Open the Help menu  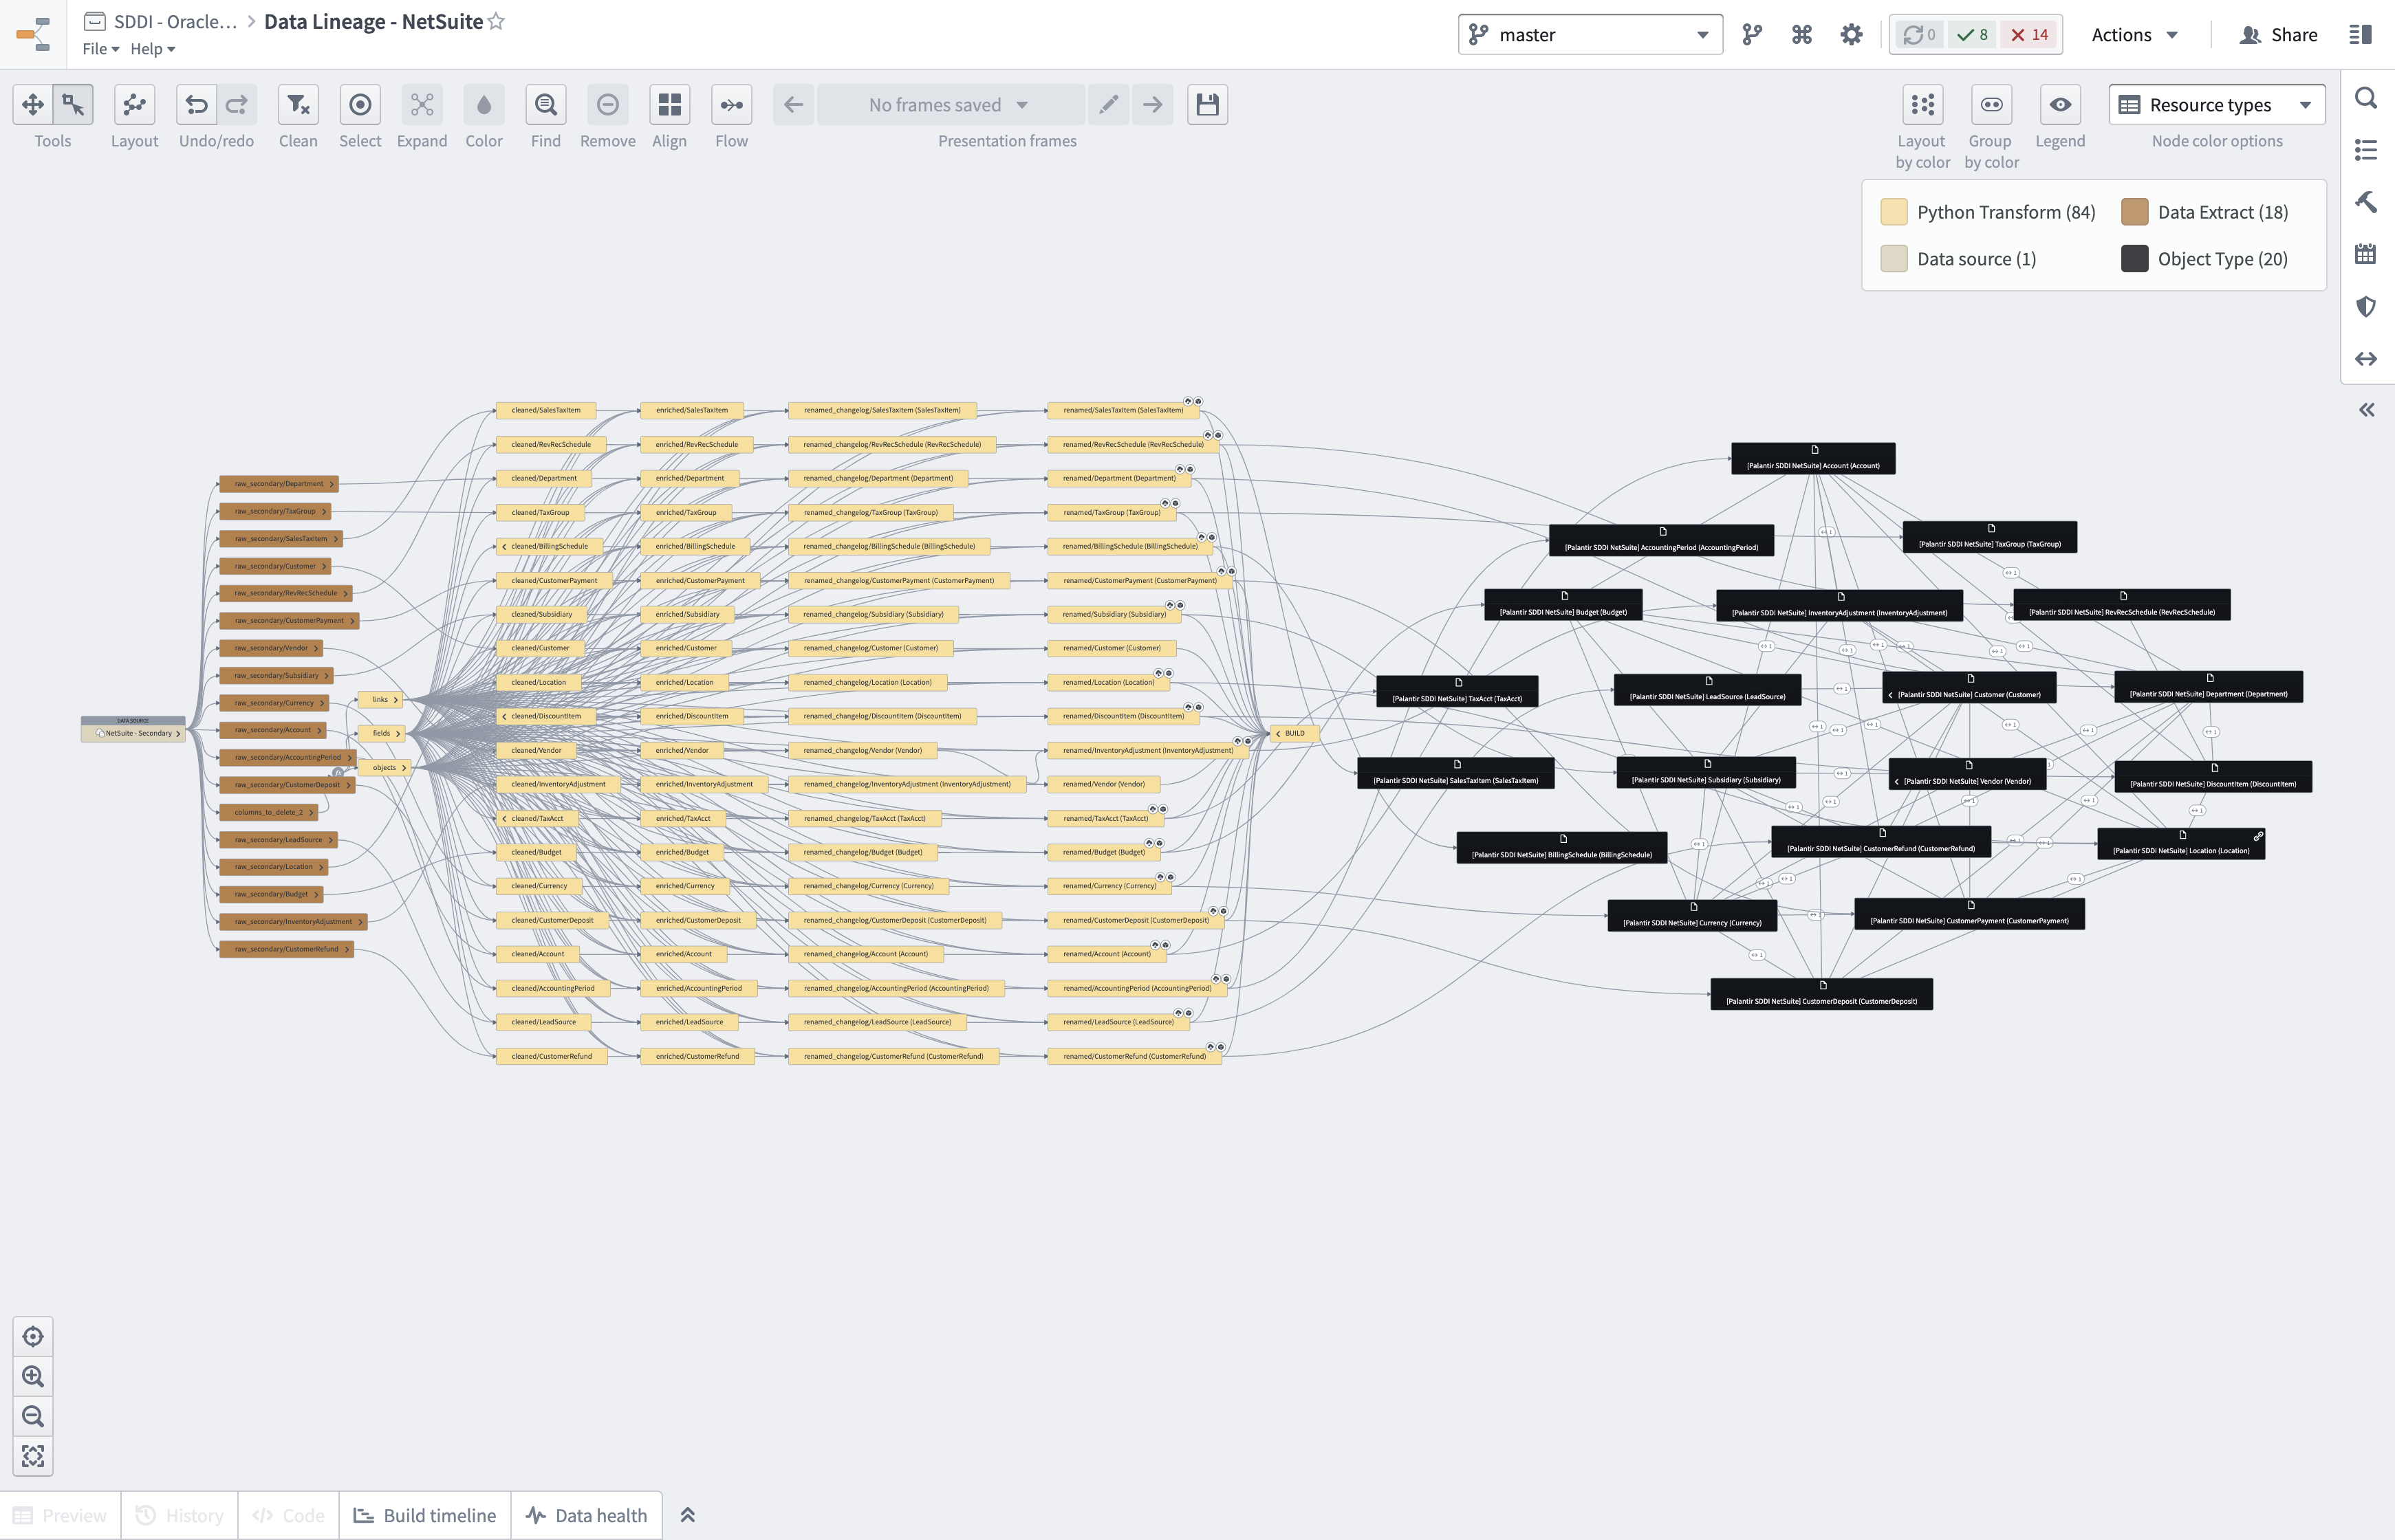coord(152,49)
